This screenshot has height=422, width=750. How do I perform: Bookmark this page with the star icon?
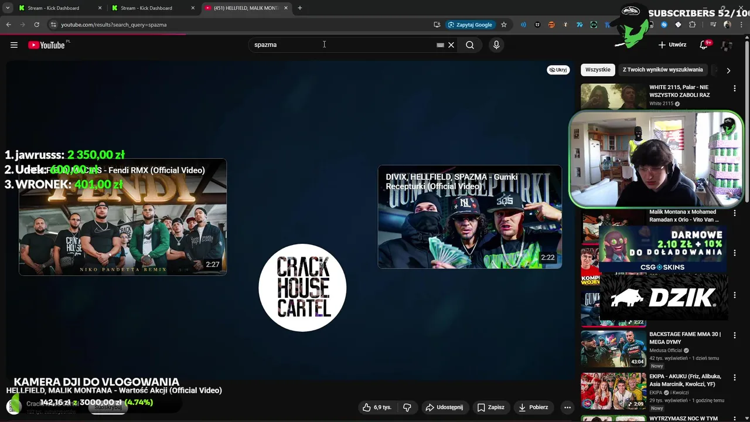[x=503, y=25]
